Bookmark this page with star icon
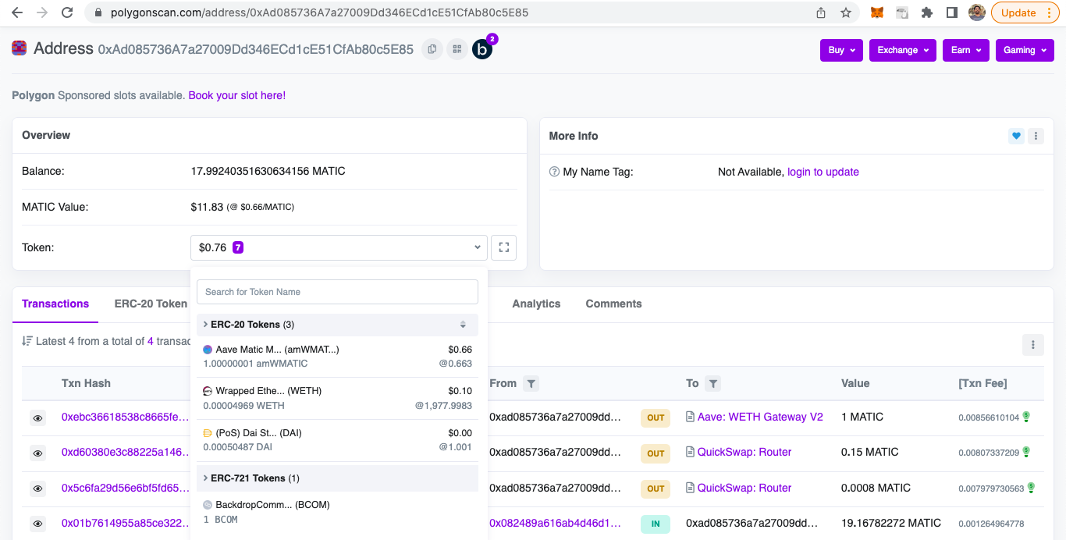Image resolution: width=1066 pixels, height=540 pixels. click(846, 12)
